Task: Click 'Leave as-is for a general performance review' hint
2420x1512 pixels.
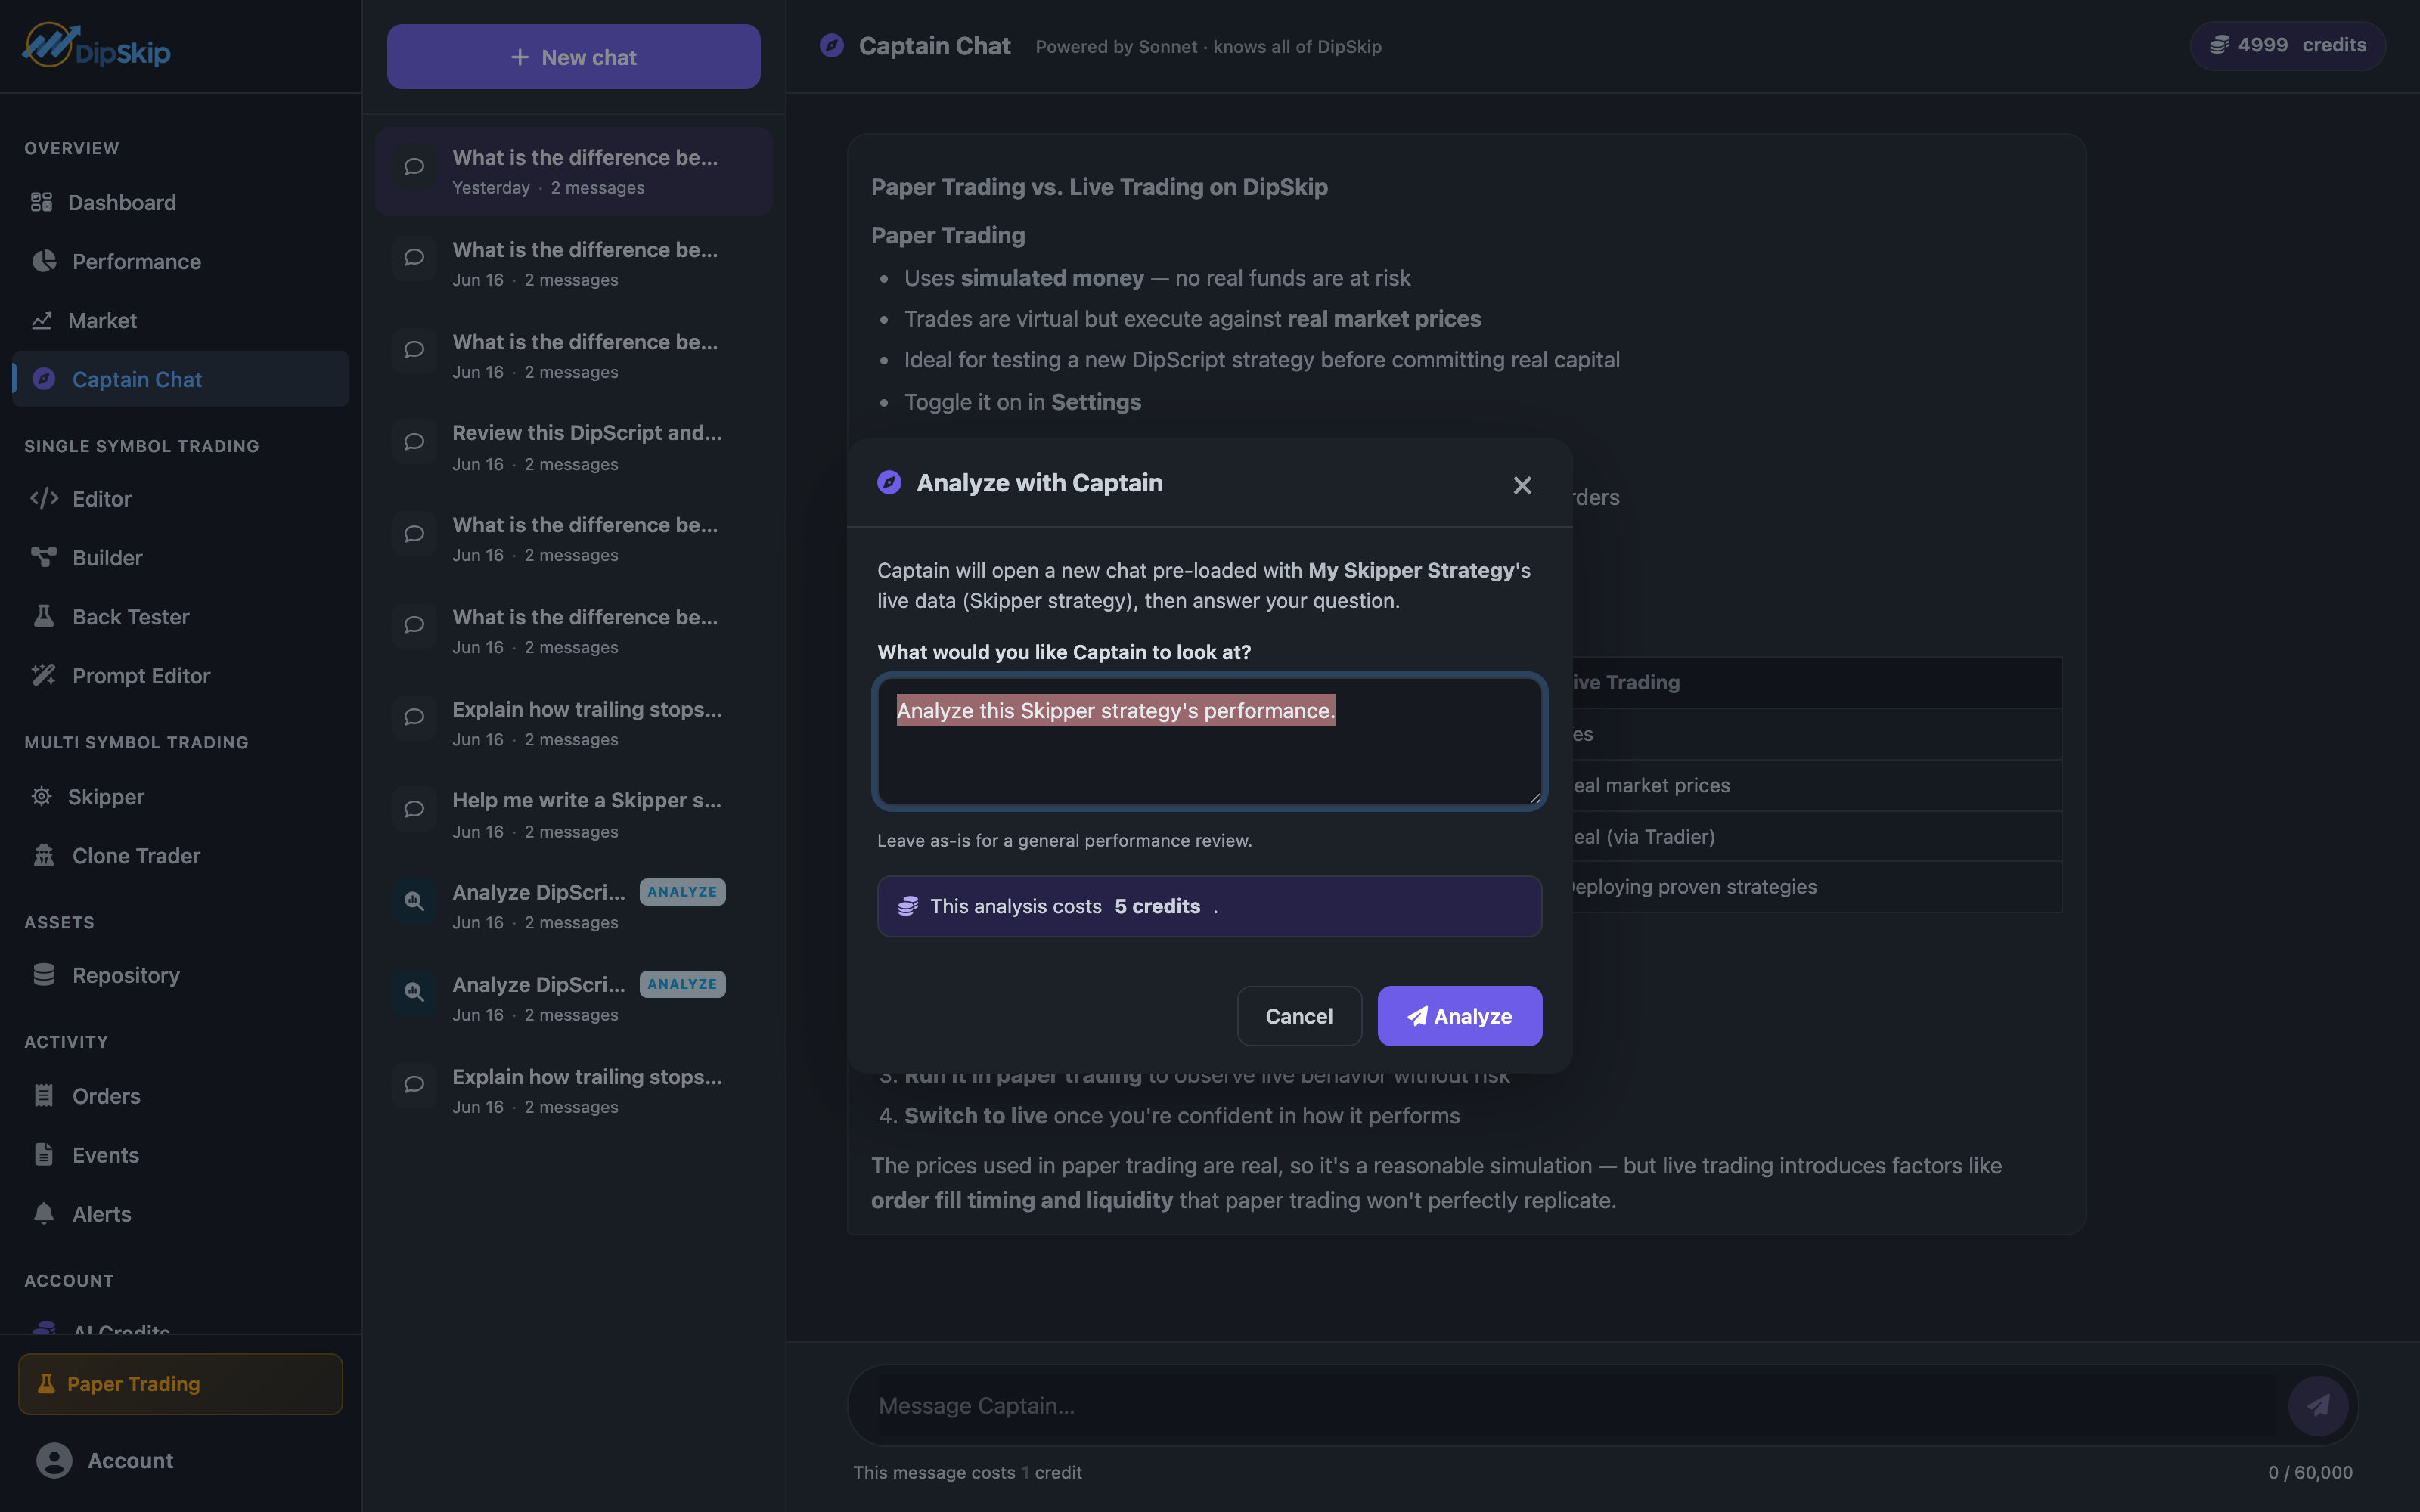Action: pyautogui.click(x=1064, y=840)
